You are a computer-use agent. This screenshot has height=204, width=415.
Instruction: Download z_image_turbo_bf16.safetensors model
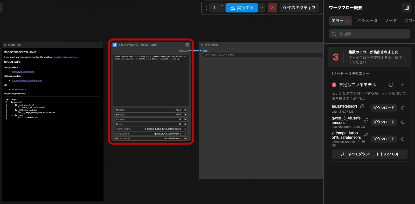[x=384, y=139]
